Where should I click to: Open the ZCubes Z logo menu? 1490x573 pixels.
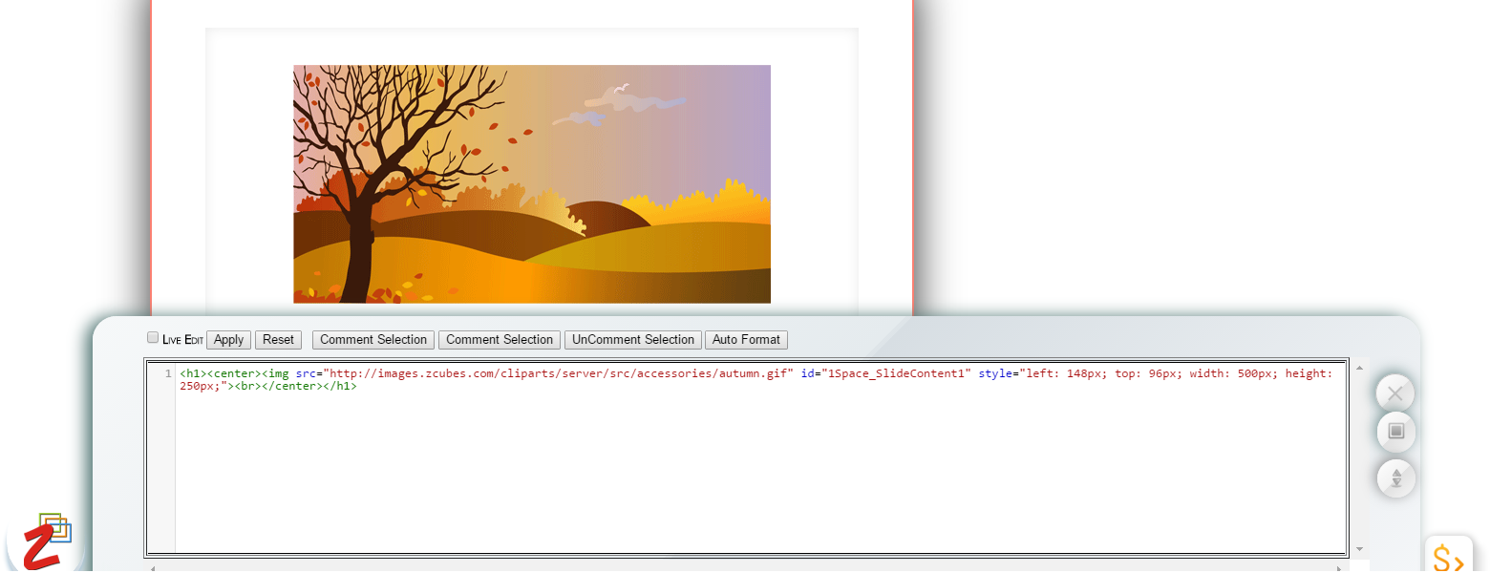[x=46, y=541]
